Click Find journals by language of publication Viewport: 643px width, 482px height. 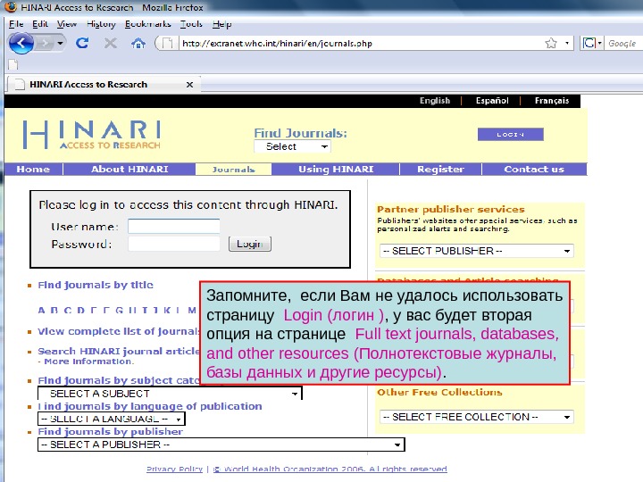coord(150,406)
